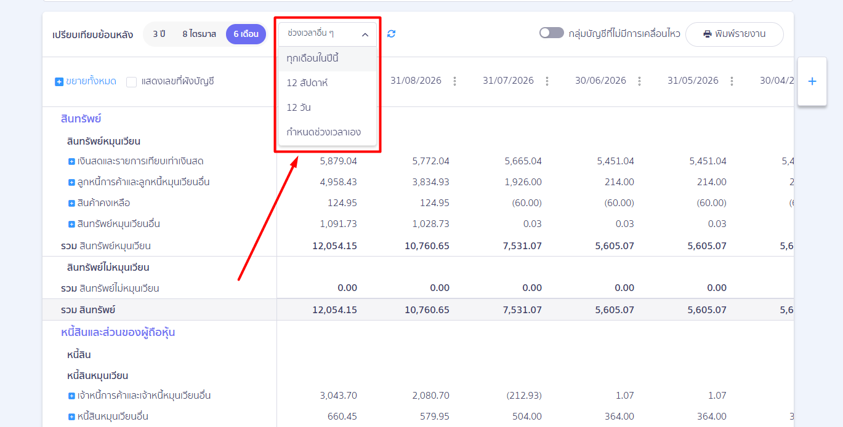The image size is (843, 427).
Task: Expand หนี้สินหมุนเวียนอื่น row
Action: click(71, 417)
